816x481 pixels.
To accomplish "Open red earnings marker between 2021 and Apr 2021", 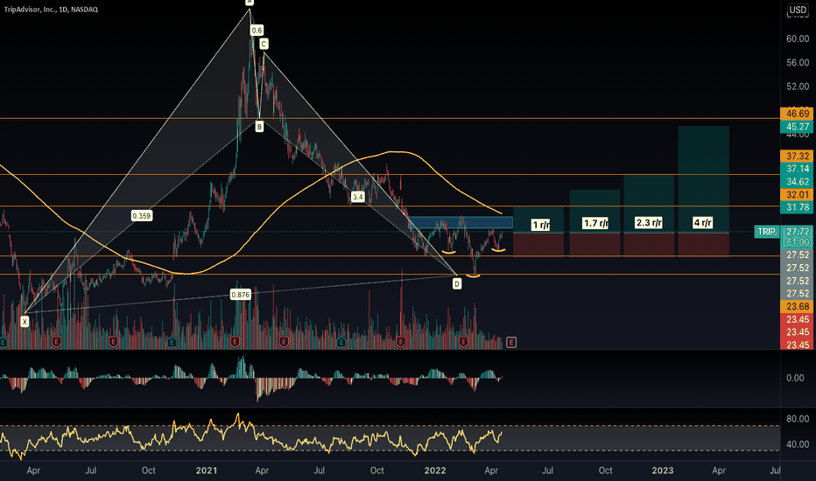I will tap(235, 342).
